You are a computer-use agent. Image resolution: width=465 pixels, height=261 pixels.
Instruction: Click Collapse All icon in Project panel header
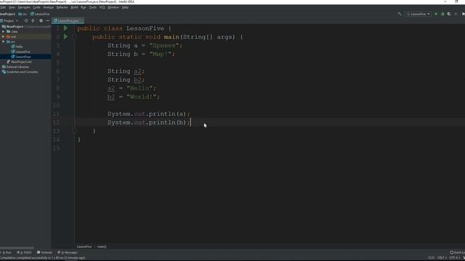(x=33, y=21)
